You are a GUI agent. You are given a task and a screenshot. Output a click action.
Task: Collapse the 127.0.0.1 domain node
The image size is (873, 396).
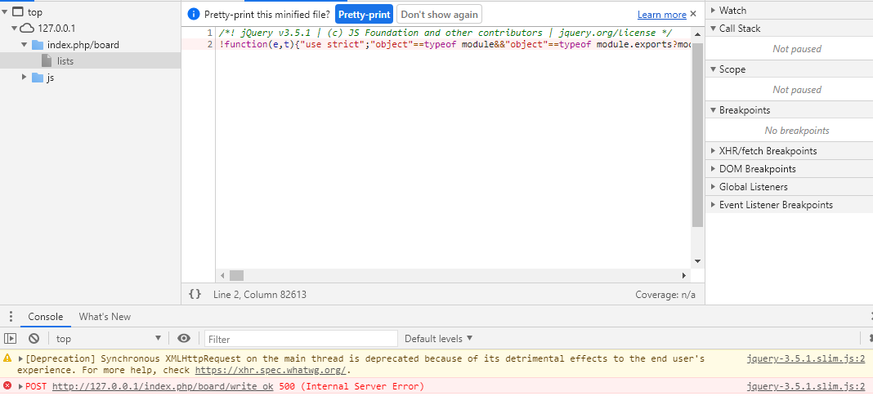(16, 29)
